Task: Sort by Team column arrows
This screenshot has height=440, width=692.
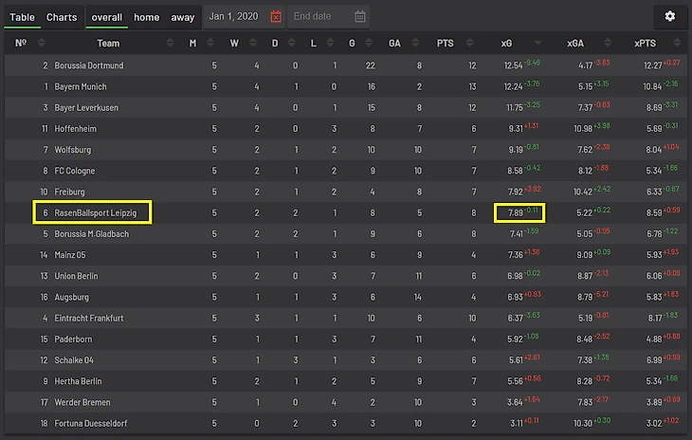Action: pos(170,43)
